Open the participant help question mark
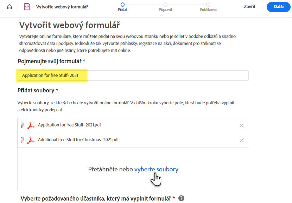 (182, 198)
